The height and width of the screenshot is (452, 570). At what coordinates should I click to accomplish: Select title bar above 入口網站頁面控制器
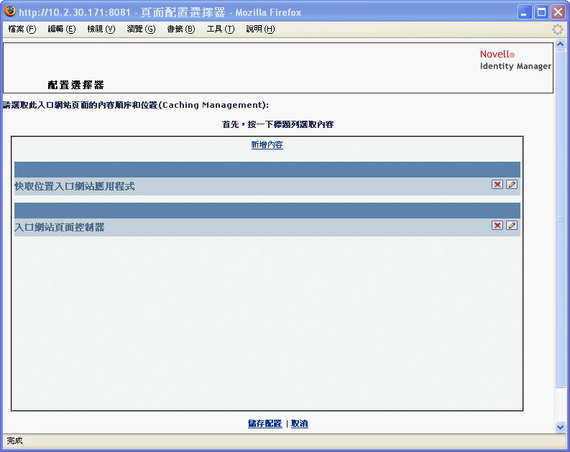tap(267, 211)
